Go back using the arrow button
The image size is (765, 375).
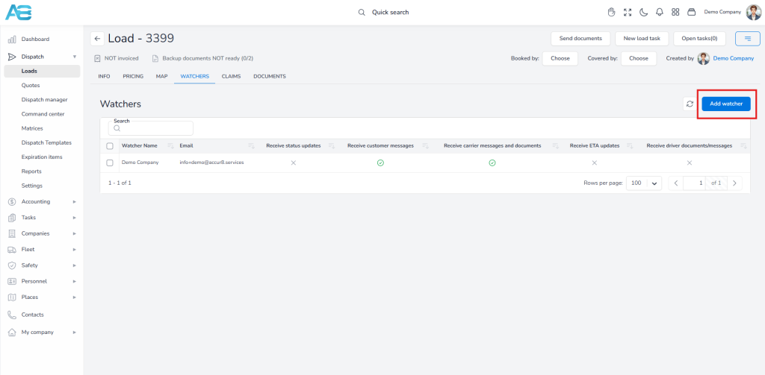(x=97, y=39)
